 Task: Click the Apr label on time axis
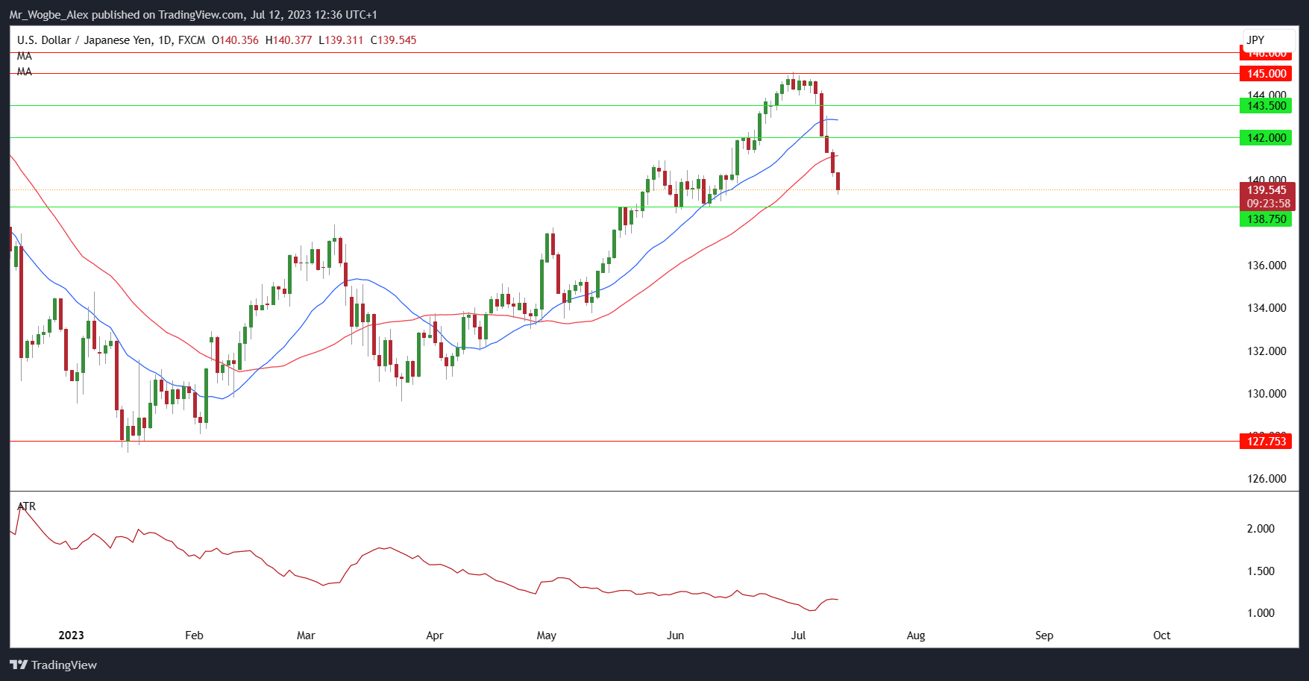(434, 636)
